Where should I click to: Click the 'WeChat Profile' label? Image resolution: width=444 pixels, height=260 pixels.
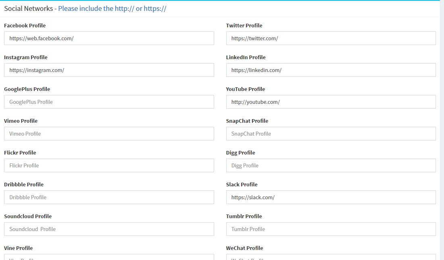pyautogui.click(x=245, y=248)
